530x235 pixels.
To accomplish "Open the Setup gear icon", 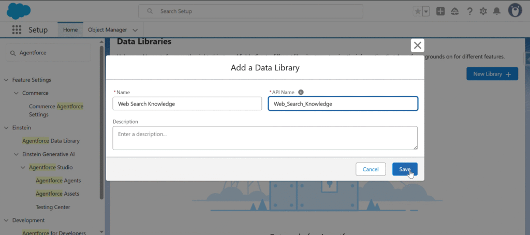I will pyautogui.click(x=483, y=11).
